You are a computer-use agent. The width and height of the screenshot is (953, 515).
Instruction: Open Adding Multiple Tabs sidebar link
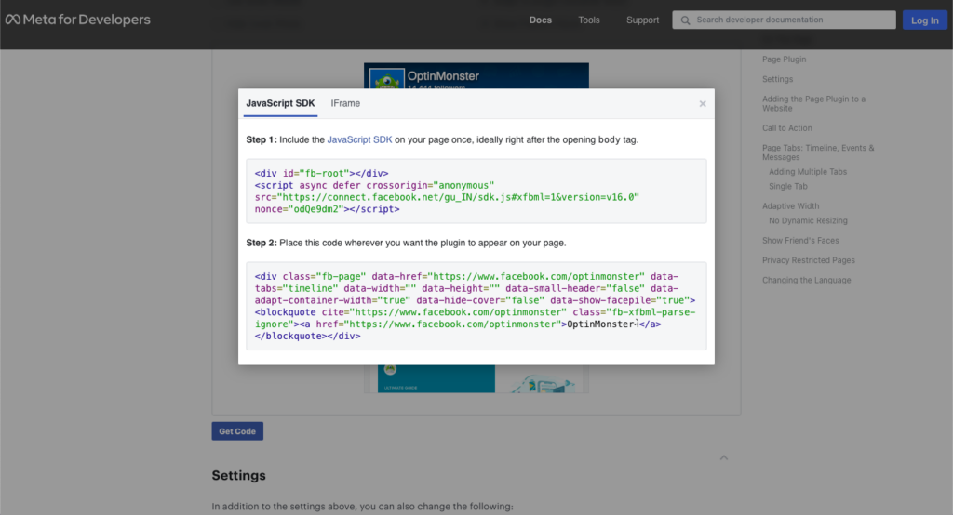pyautogui.click(x=808, y=172)
